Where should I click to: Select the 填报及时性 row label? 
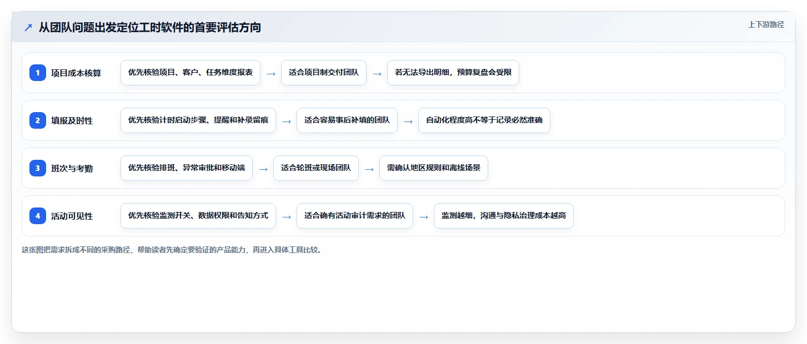[x=72, y=120]
